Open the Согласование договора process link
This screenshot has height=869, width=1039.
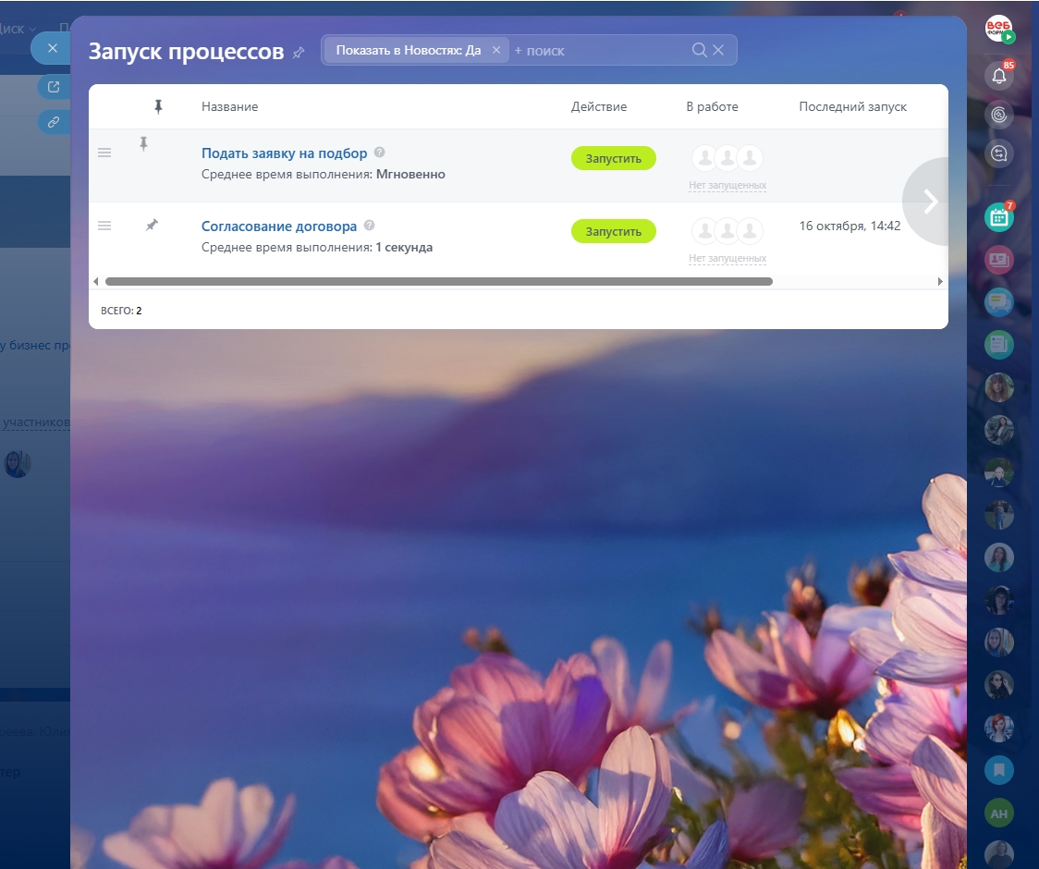pyautogui.click(x=278, y=226)
